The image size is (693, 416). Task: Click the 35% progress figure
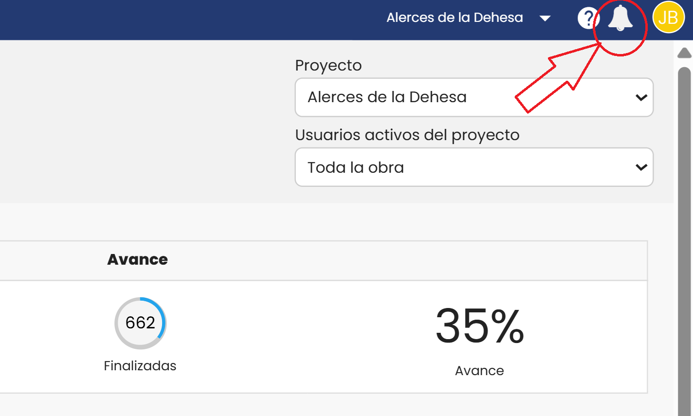pos(480,326)
